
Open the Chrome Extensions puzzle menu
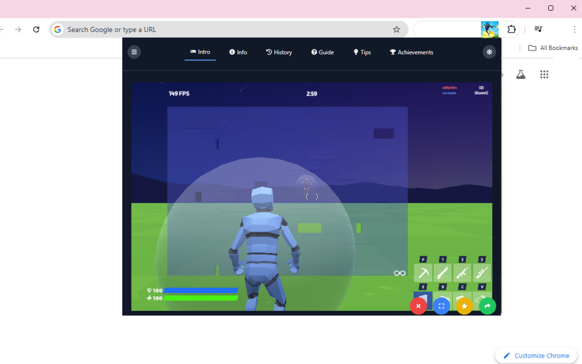[x=512, y=30]
